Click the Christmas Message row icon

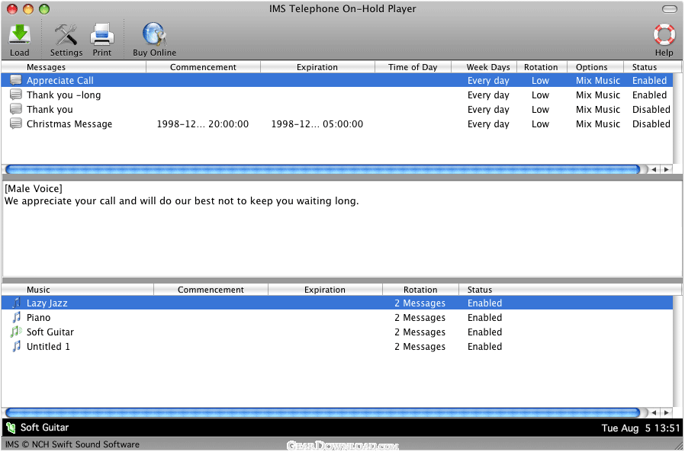pyautogui.click(x=16, y=123)
